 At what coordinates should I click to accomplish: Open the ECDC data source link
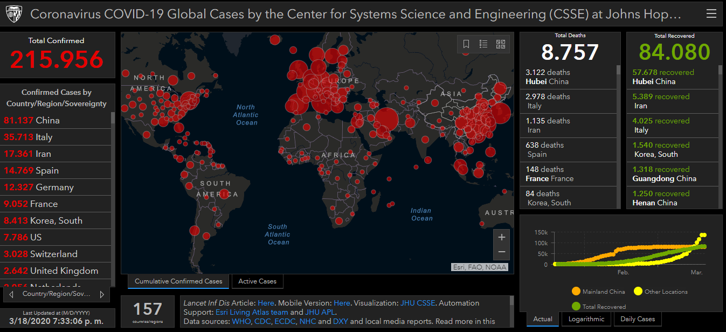click(x=285, y=321)
